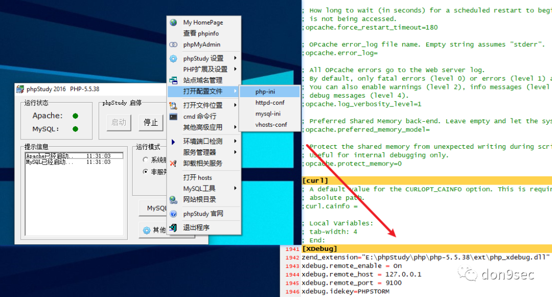
Task: Expand the 打开文件位置 submenu arrow
Action: [235, 105]
